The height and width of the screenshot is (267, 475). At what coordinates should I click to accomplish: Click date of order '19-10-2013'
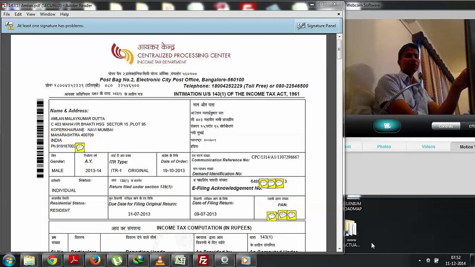[174, 171]
